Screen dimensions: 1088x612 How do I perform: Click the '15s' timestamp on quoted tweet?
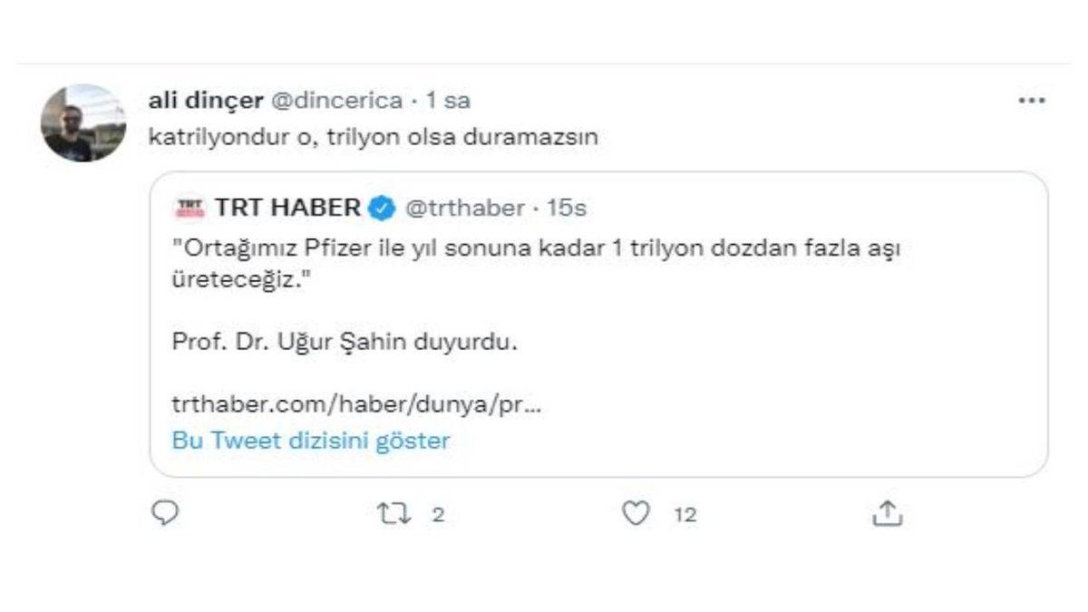click(x=562, y=207)
